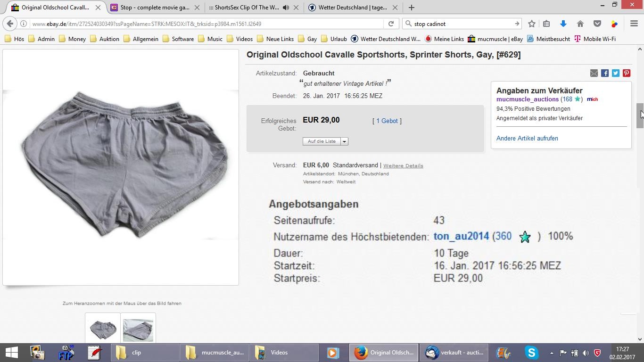Add item with 'Auf die Liste' button
The width and height of the screenshot is (644, 362).
point(322,141)
